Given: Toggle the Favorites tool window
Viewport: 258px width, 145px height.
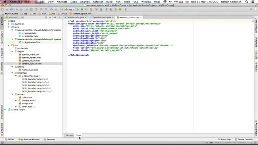Looking at the screenshot, I should [x=2, y=129].
